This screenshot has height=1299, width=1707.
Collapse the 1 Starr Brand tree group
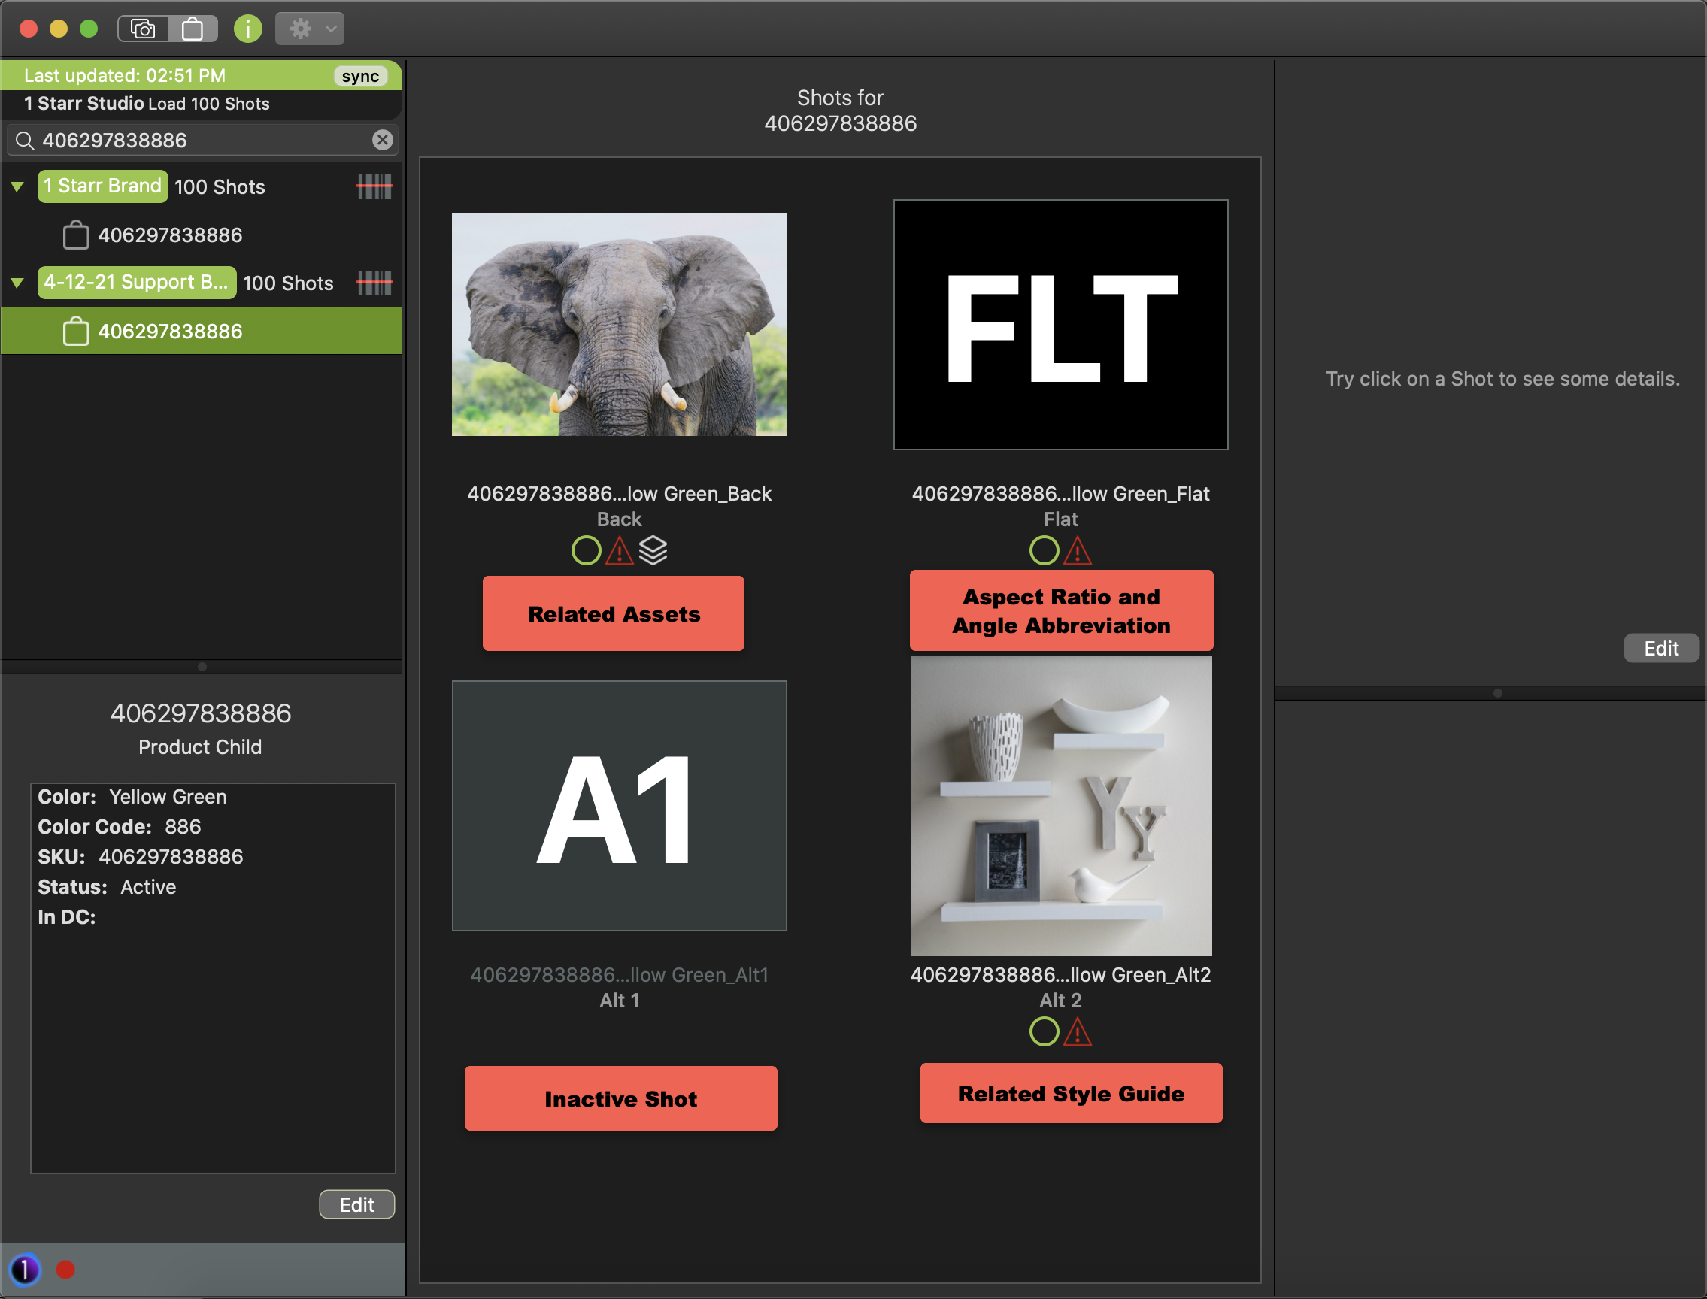point(17,186)
